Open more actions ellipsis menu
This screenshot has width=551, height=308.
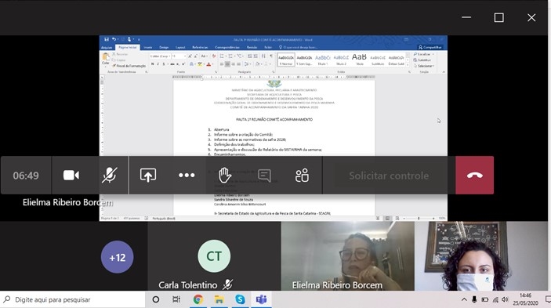[187, 176]
